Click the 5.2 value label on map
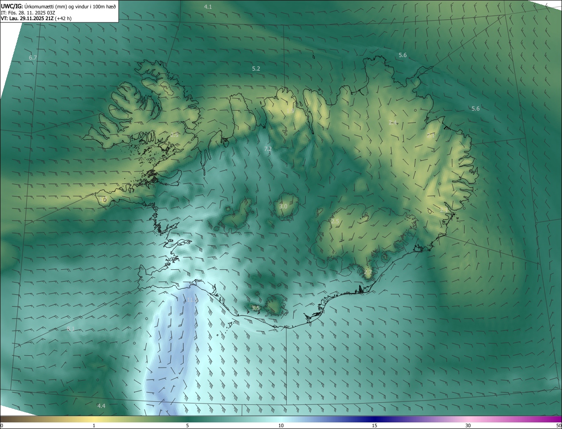562x429 pixels. pos(256,69)
